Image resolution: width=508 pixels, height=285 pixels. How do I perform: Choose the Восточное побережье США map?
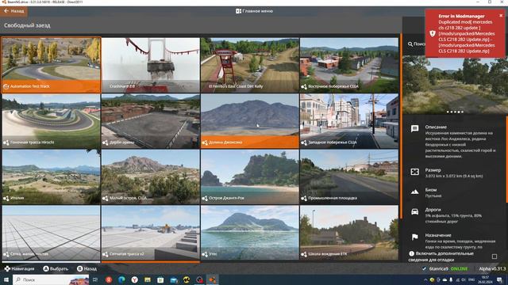[349, 65]
